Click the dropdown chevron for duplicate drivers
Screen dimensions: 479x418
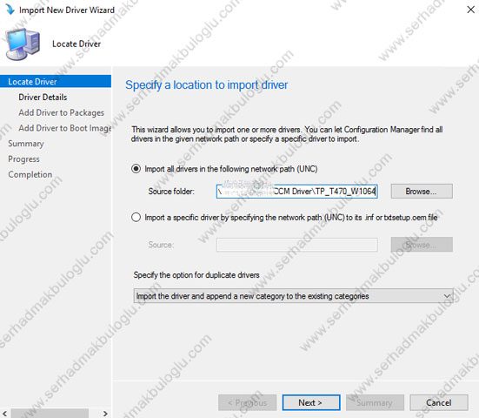[x=447, y=296]
